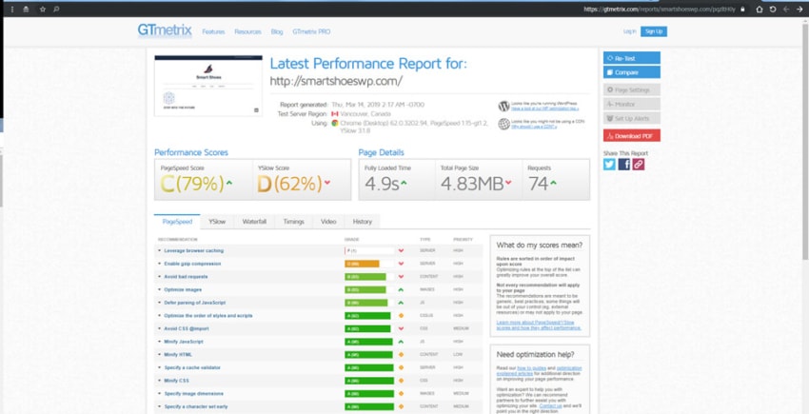Viewport: 809px width, 414px height.
Task: Click the copy link share icon
Action: (x=639, y=164)
